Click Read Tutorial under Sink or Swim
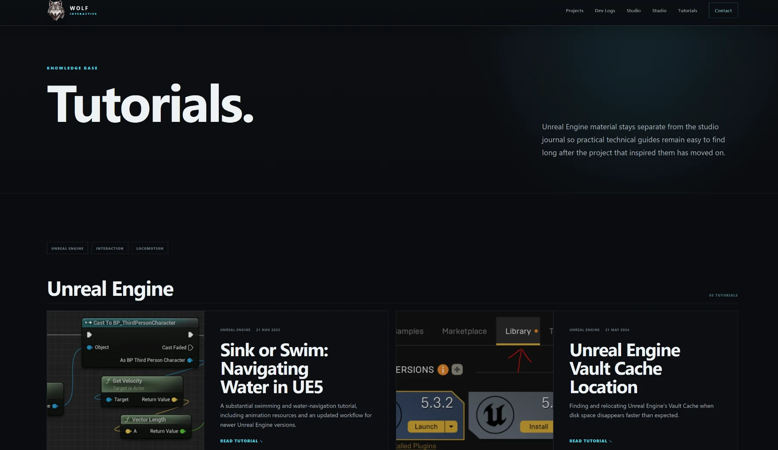 (x=241, y=441)
